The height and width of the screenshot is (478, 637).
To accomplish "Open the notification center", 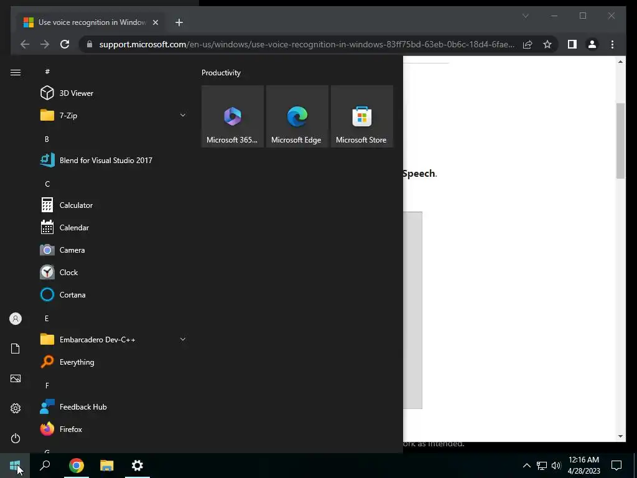I will [x=616, y=466].
